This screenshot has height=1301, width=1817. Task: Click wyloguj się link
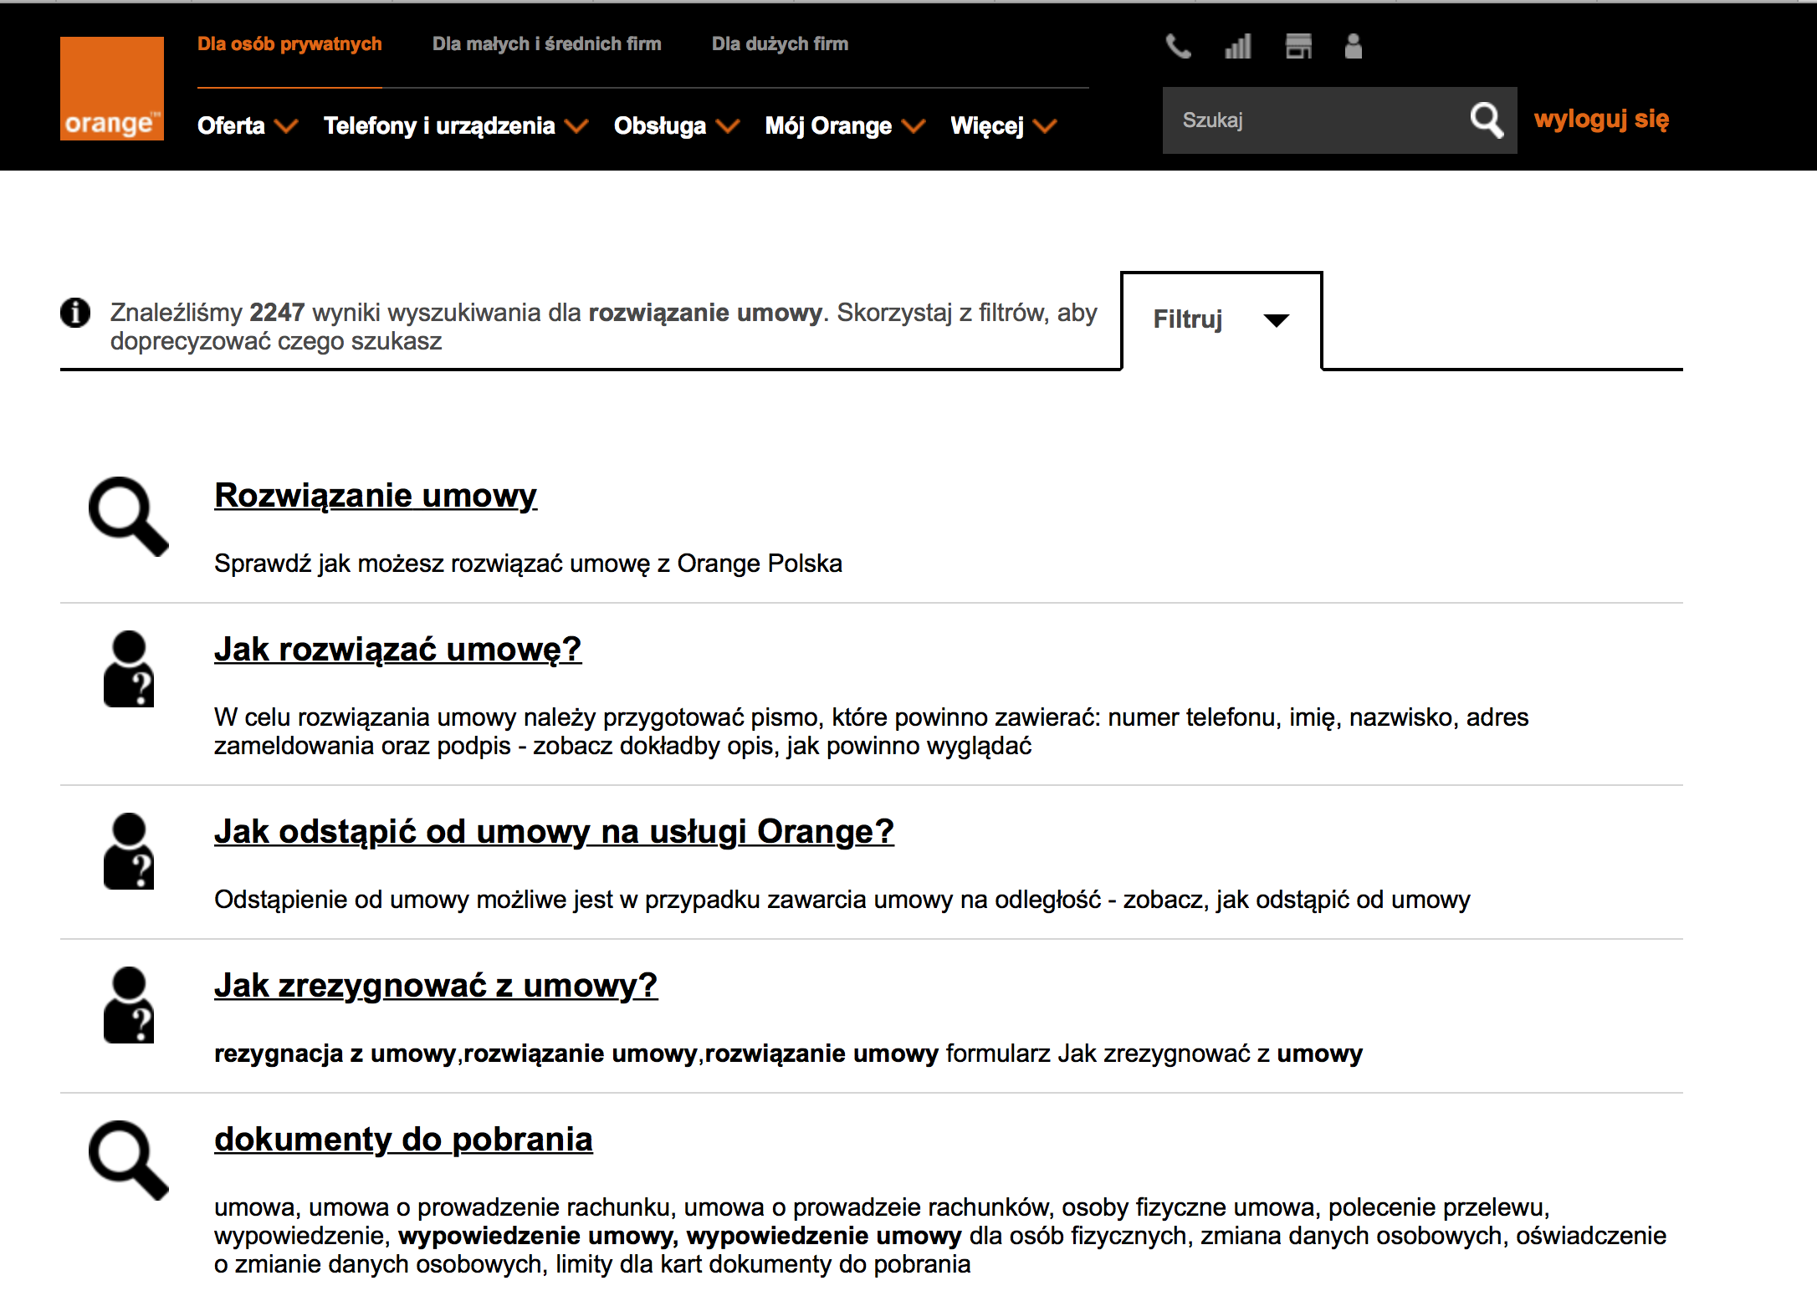(1601, 119)
